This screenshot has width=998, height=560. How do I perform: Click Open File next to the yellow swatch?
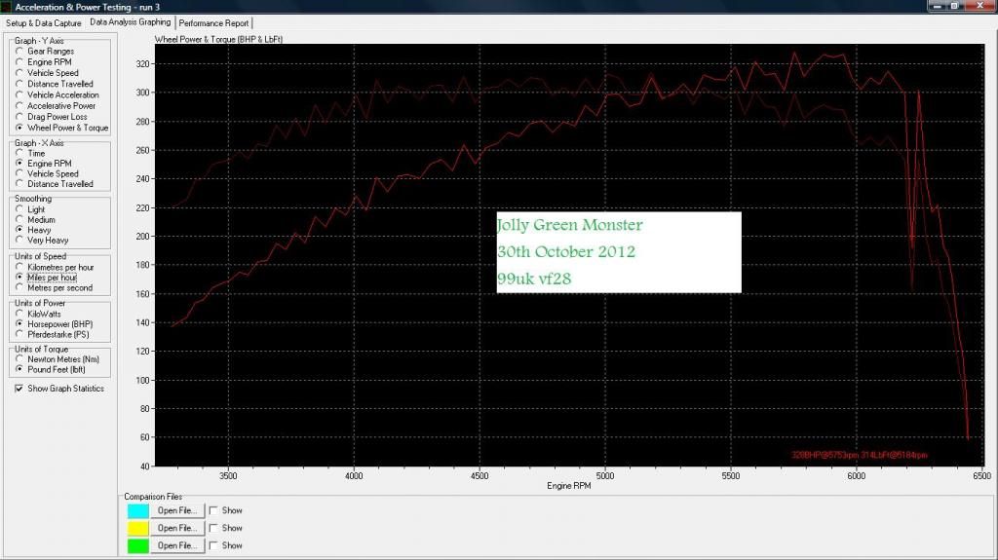click(x=177, y=528)
